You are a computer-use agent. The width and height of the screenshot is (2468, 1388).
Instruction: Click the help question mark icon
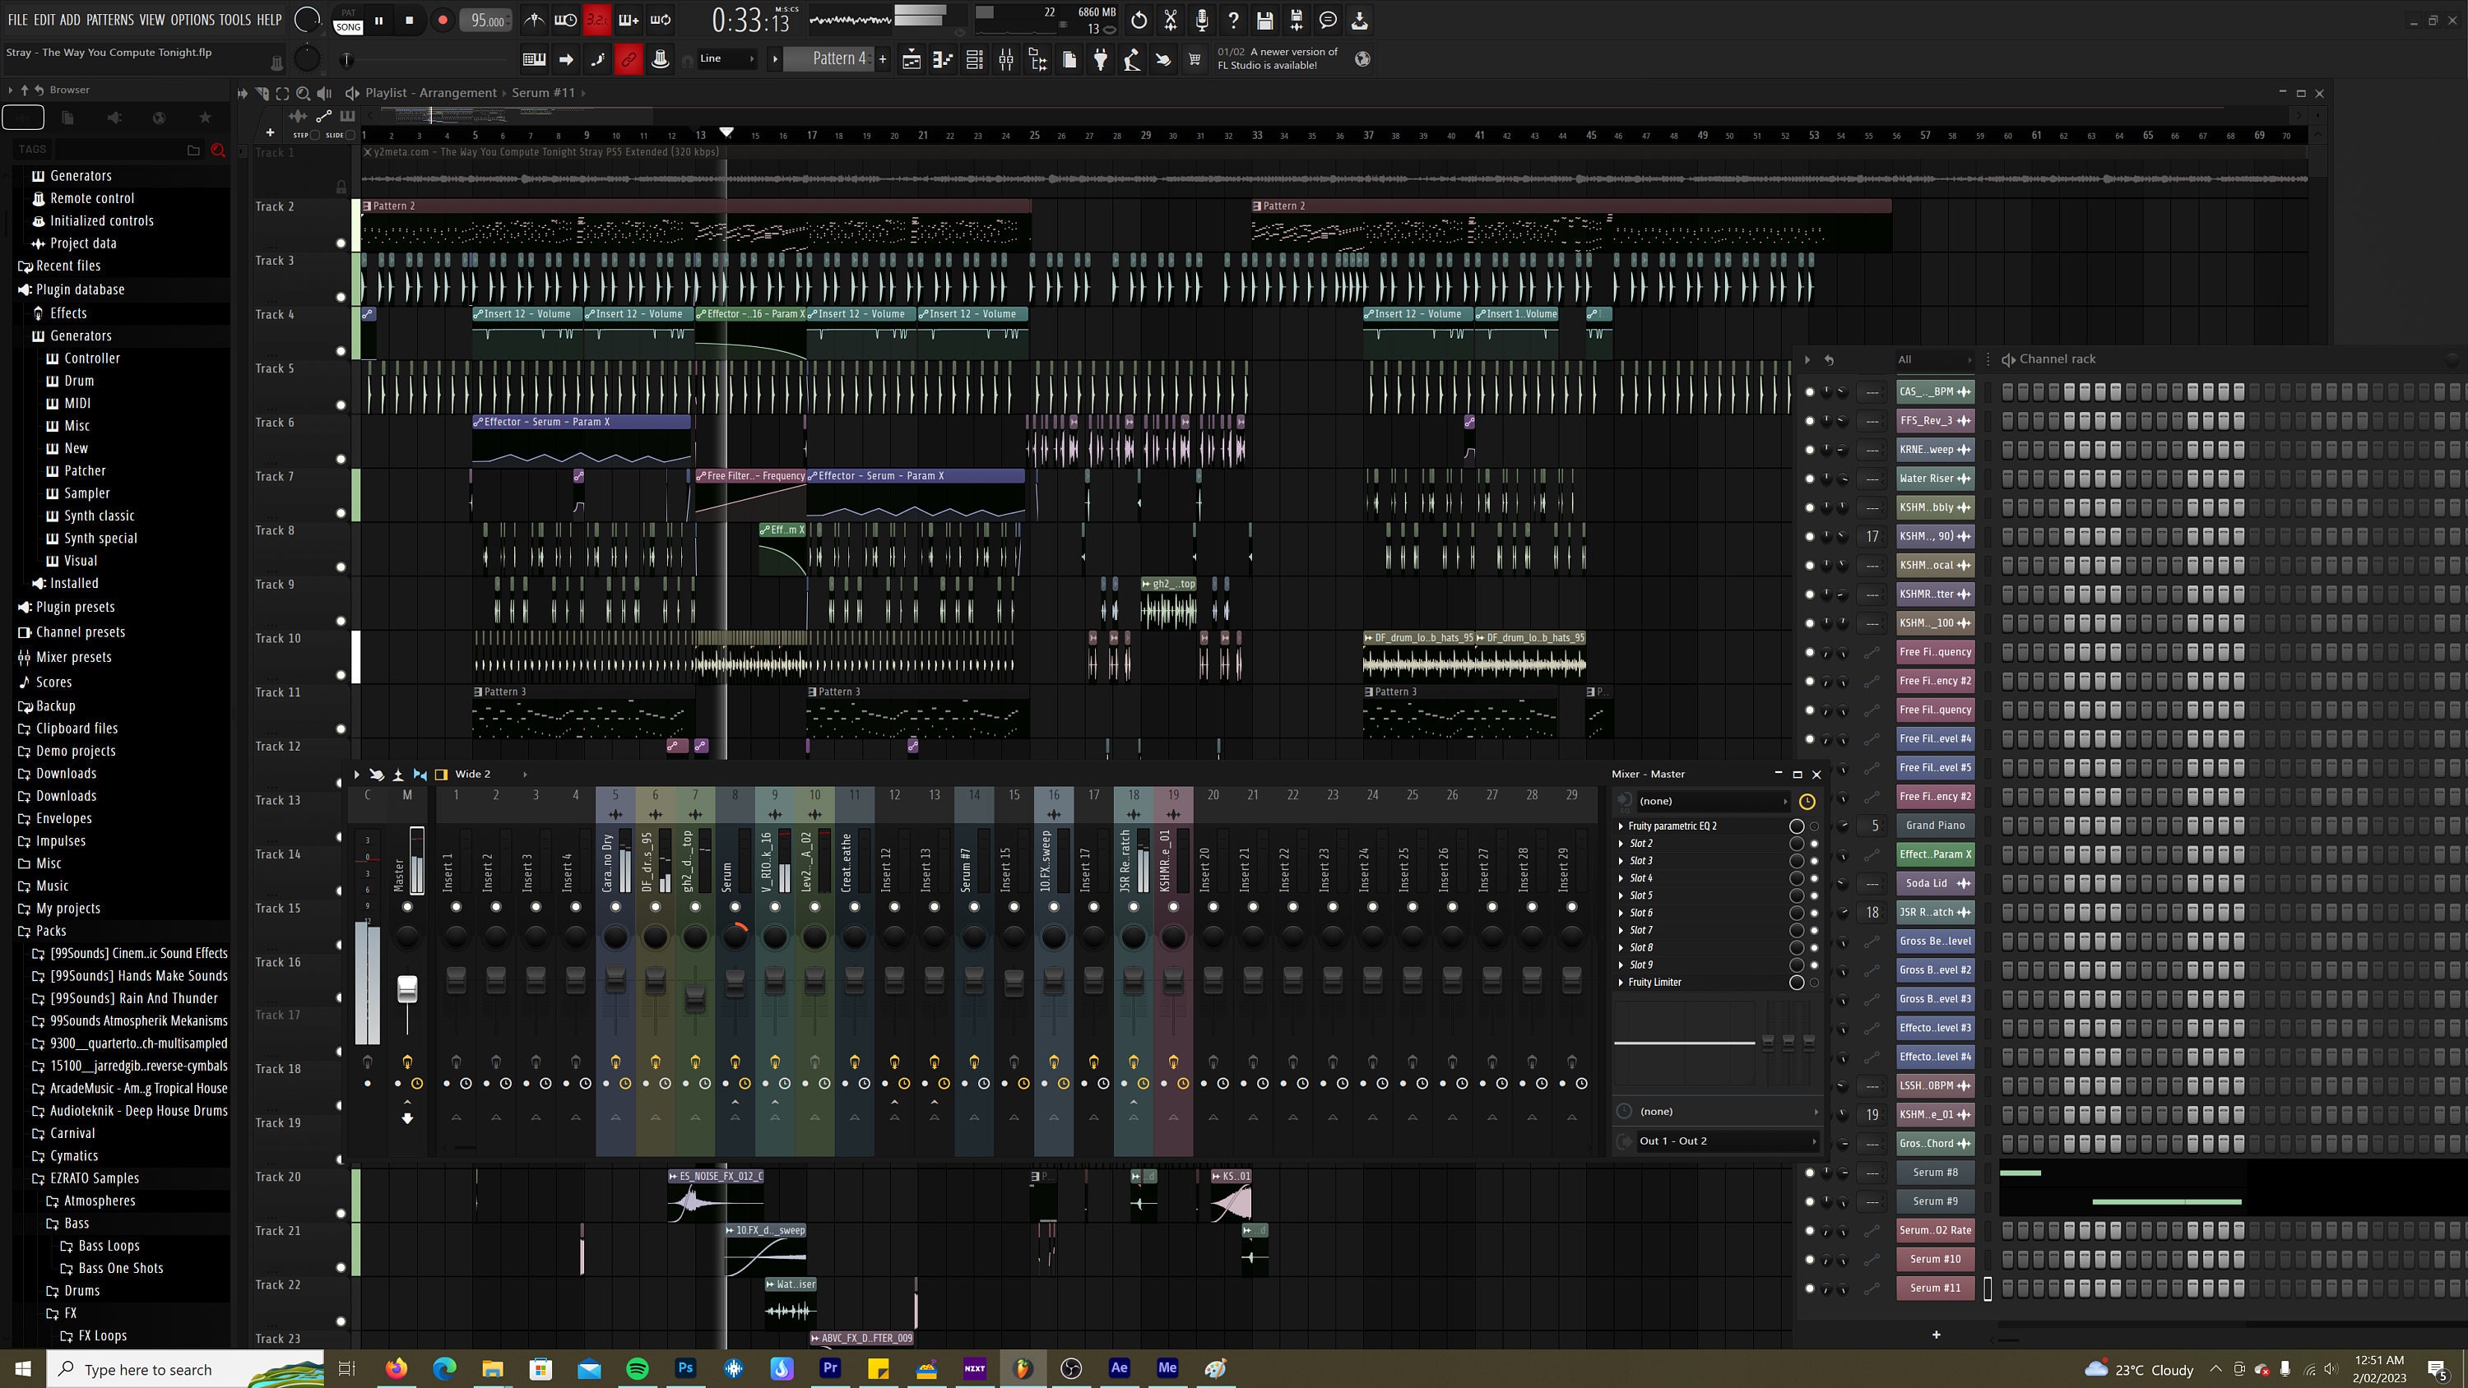[1233, 19]
